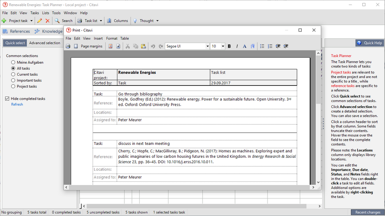Switch to the Quick select tab
The image size is (385, 216).
click(15, 43)
